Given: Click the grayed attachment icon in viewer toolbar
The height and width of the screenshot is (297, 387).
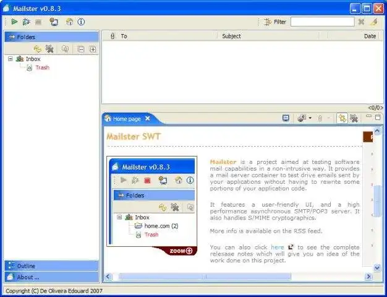Looking at the screenshot, I should point(320,118).
